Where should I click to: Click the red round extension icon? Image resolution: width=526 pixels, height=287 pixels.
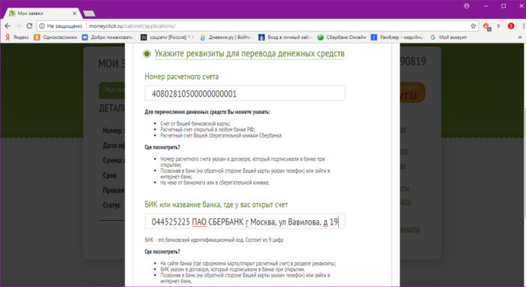(511, 26)
